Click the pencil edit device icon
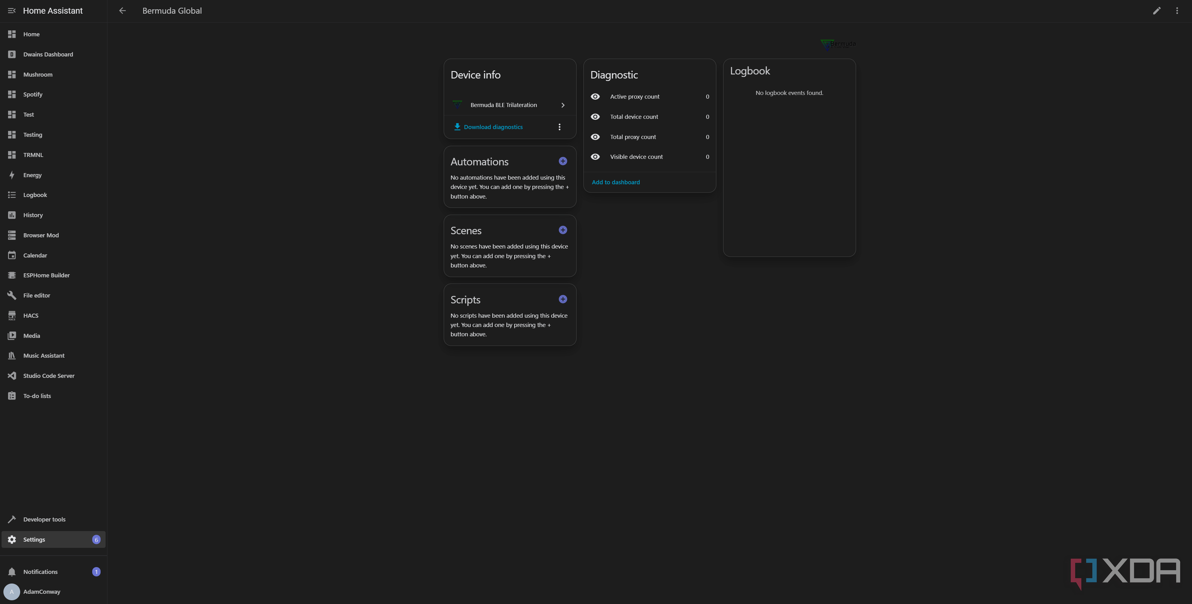The height and width of the screenshot is (604, 1192). [1156, 11]
